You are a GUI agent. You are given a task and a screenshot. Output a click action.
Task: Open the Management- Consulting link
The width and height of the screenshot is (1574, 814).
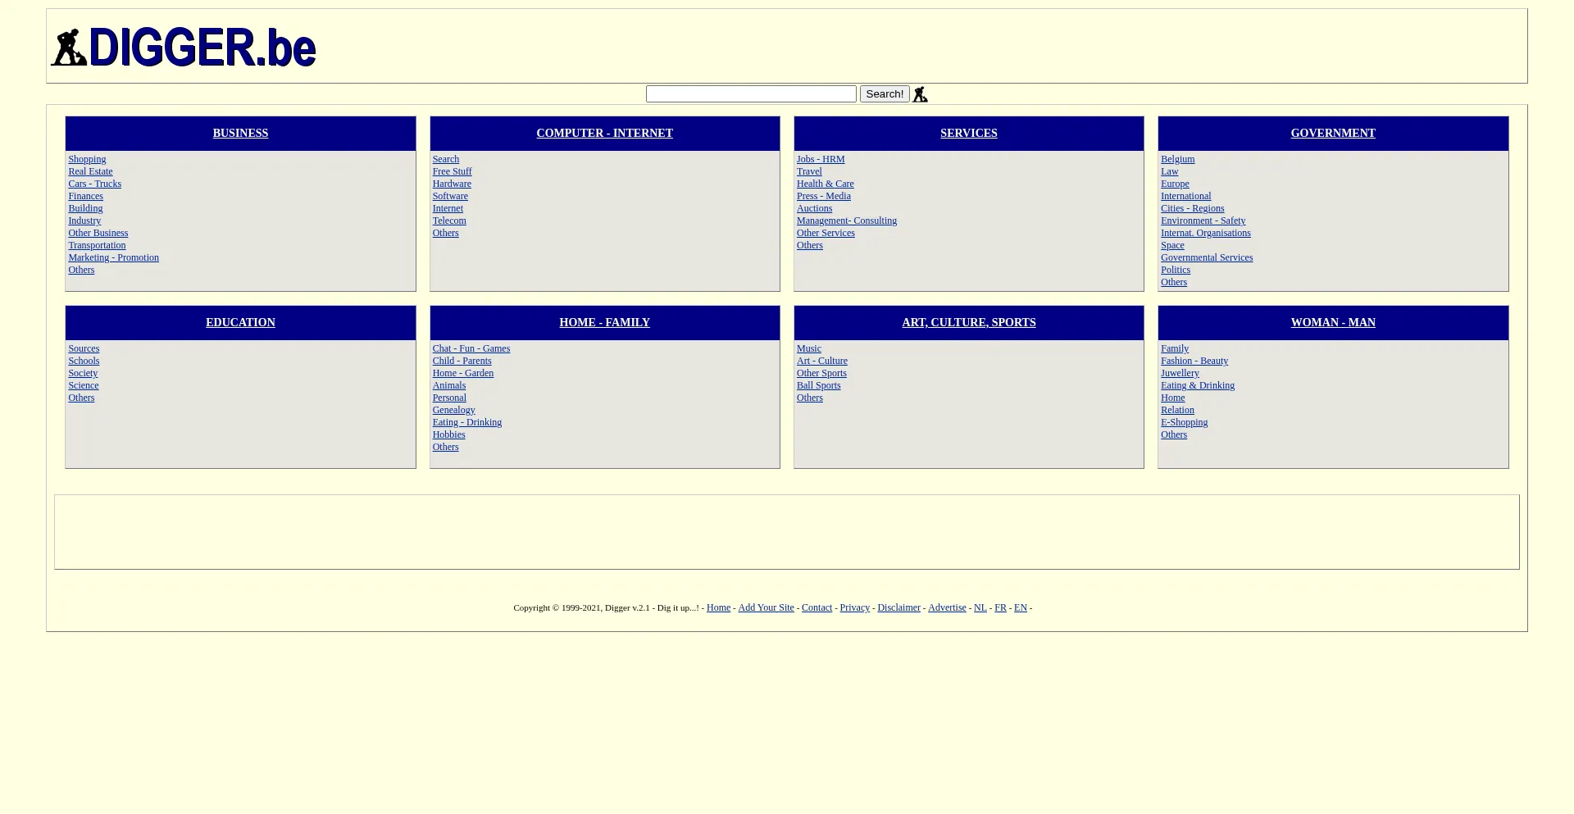coord(847,221)
